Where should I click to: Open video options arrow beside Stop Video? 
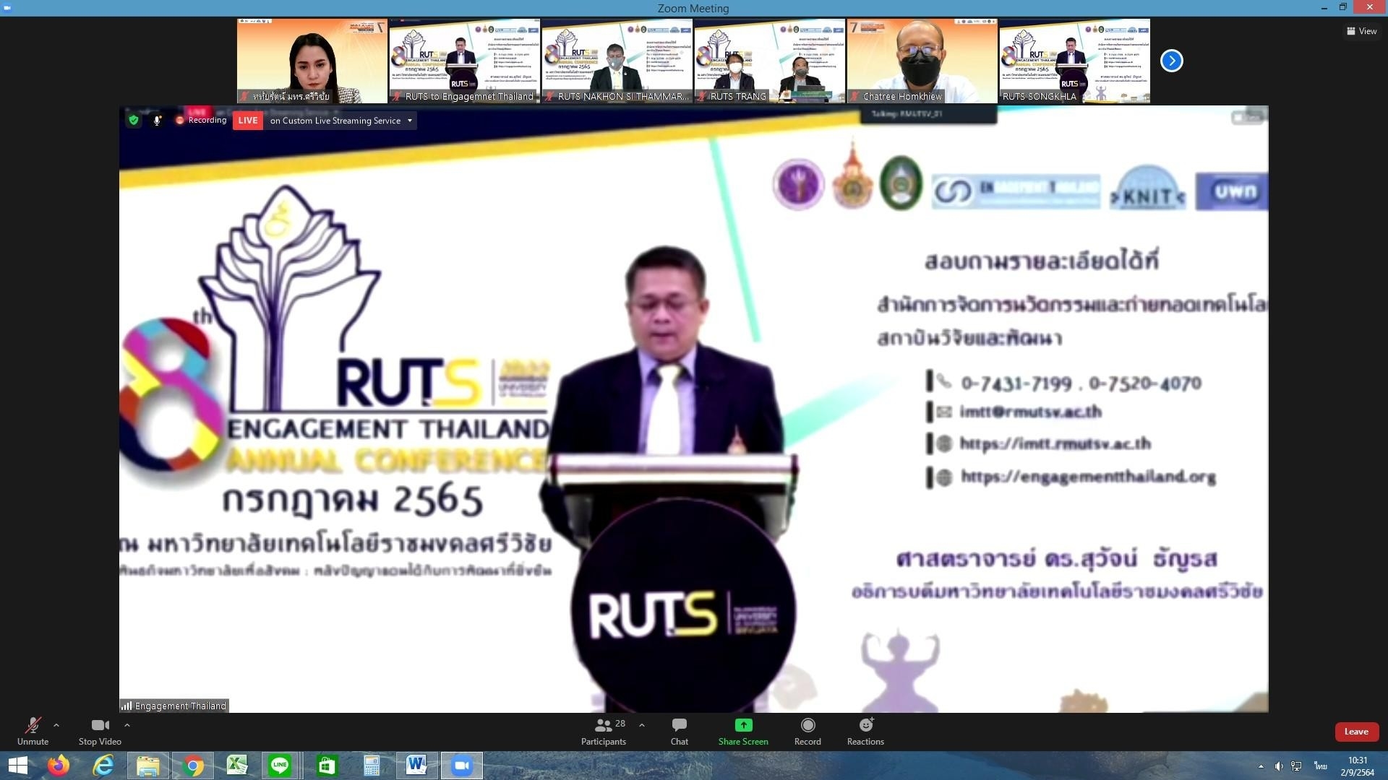click(x=127, y=725)
